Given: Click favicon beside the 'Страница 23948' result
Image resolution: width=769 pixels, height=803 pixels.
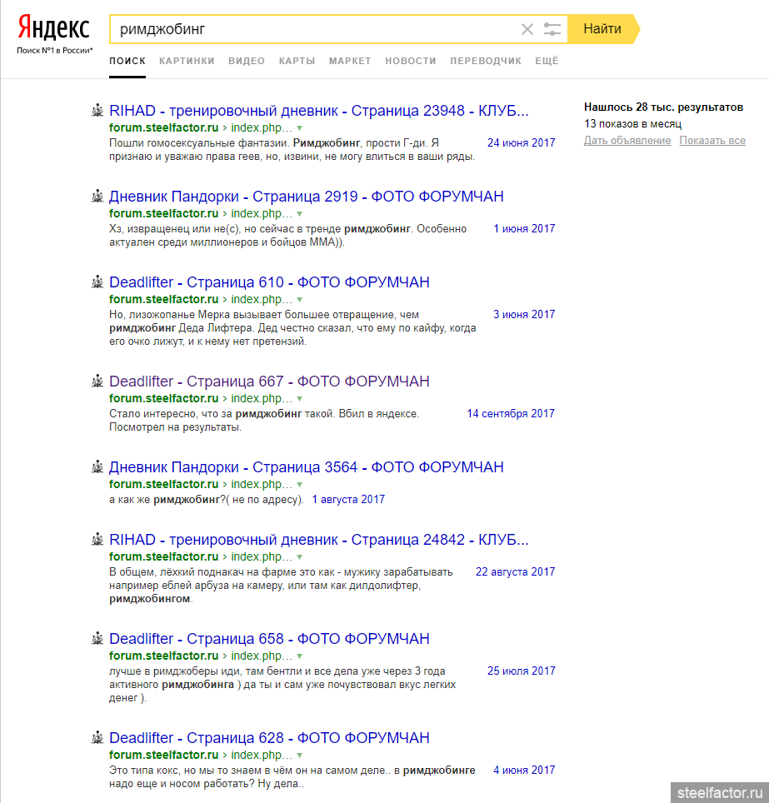Looking at the screenshot, I should tap(97, 111).
